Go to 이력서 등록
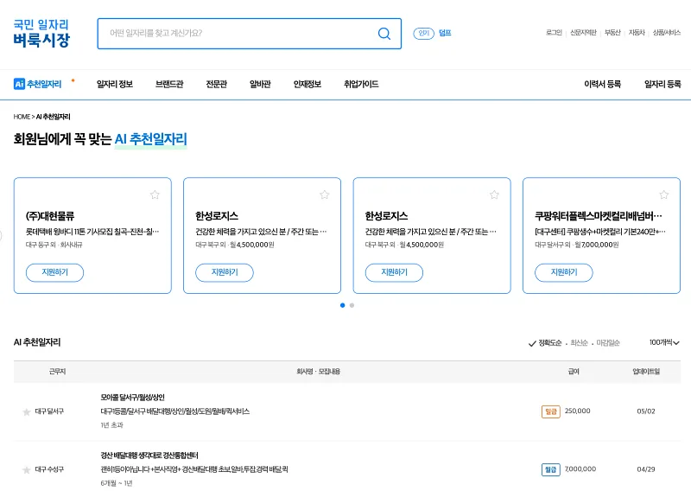 click(602, 84)
